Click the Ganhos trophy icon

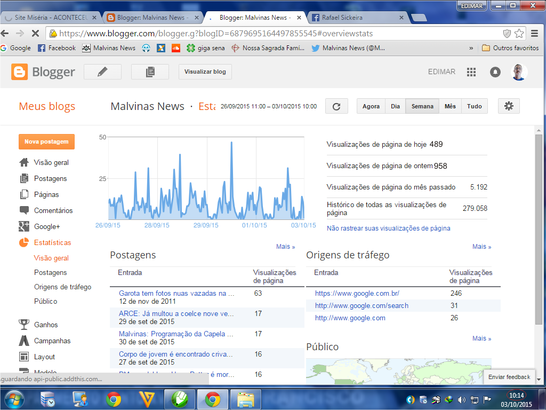pyautogui.click(x=24, y=325)
